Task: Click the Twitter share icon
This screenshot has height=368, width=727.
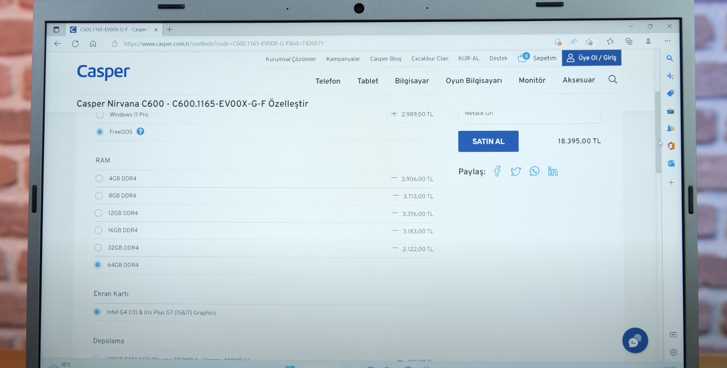Action: [x=515, y=170]
